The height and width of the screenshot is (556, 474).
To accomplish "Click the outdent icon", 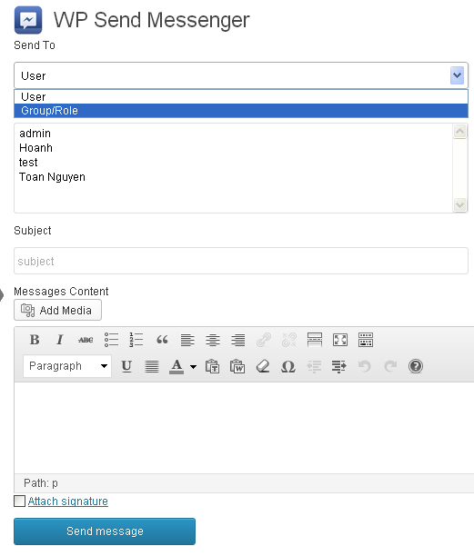I will [x=314, y=366].
